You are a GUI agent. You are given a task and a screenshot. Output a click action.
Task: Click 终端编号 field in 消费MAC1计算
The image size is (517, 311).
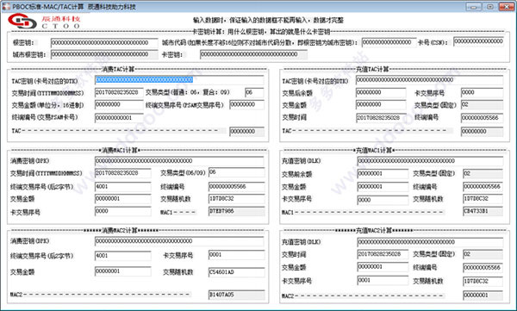coord(236,187)
